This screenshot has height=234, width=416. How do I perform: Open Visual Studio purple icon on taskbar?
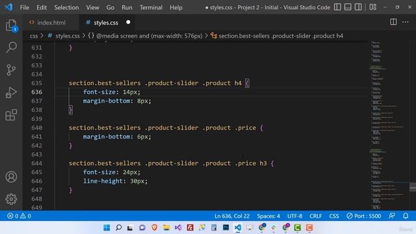[178, 227]
